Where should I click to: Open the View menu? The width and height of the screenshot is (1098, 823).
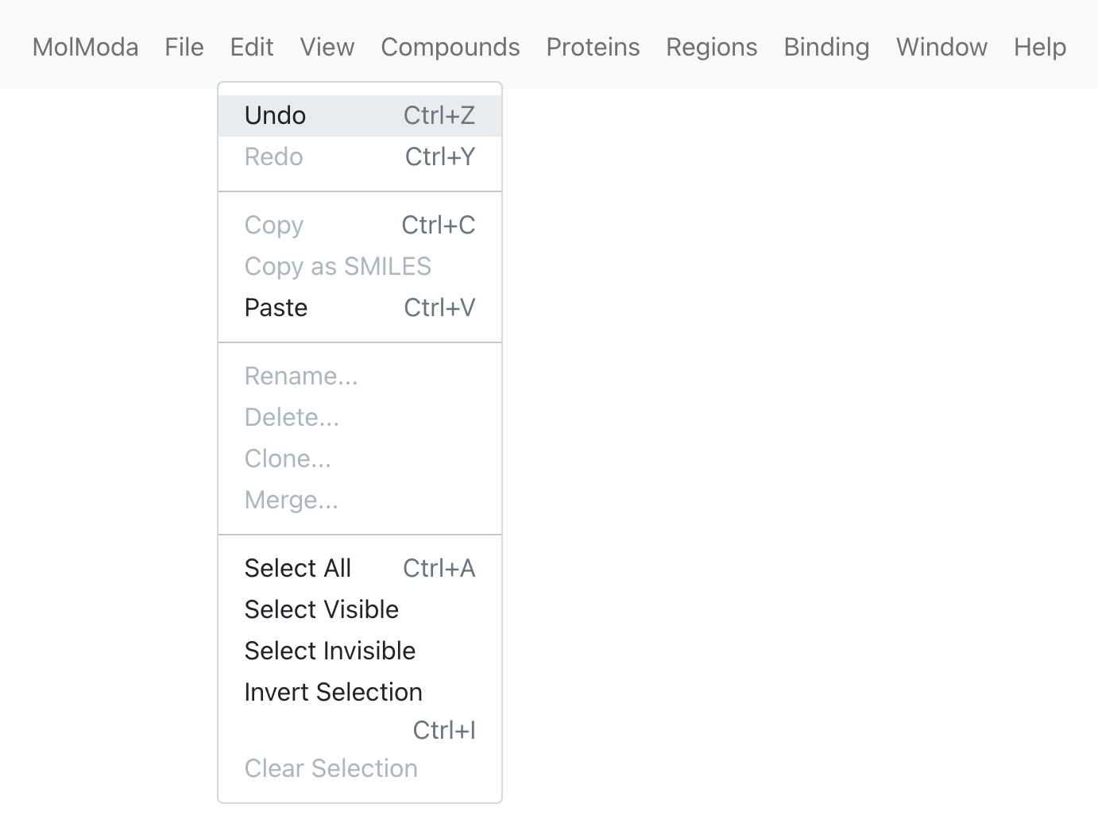pyautogui.click(x=327, y=47)
